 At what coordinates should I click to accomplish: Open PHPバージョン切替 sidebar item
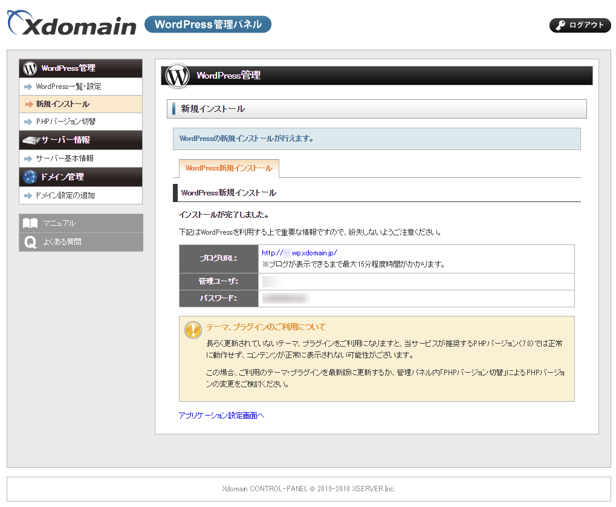65,122
